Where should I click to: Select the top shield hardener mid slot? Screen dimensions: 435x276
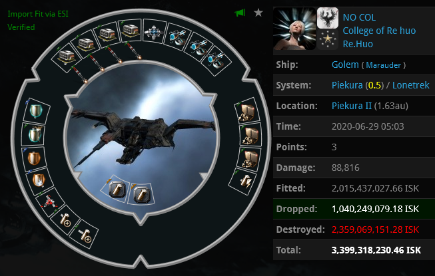[36, 111]
